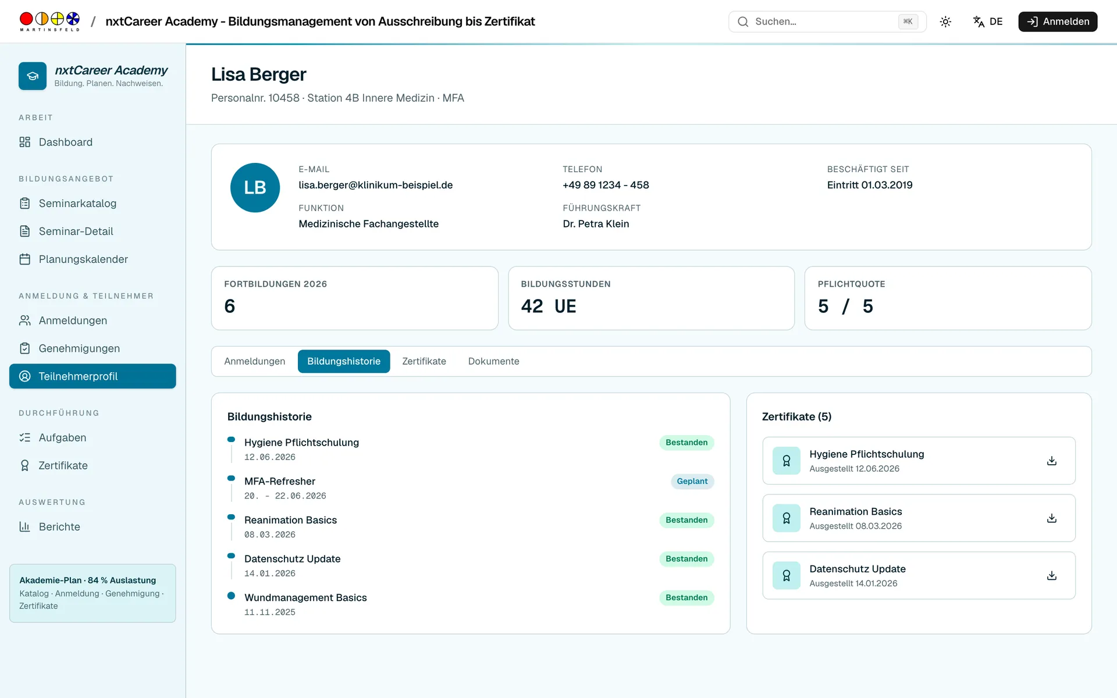This screenshot has height=698, width=1117.
Task: Switch to the Zertifikate tab
Action: (x=424, y=361)
